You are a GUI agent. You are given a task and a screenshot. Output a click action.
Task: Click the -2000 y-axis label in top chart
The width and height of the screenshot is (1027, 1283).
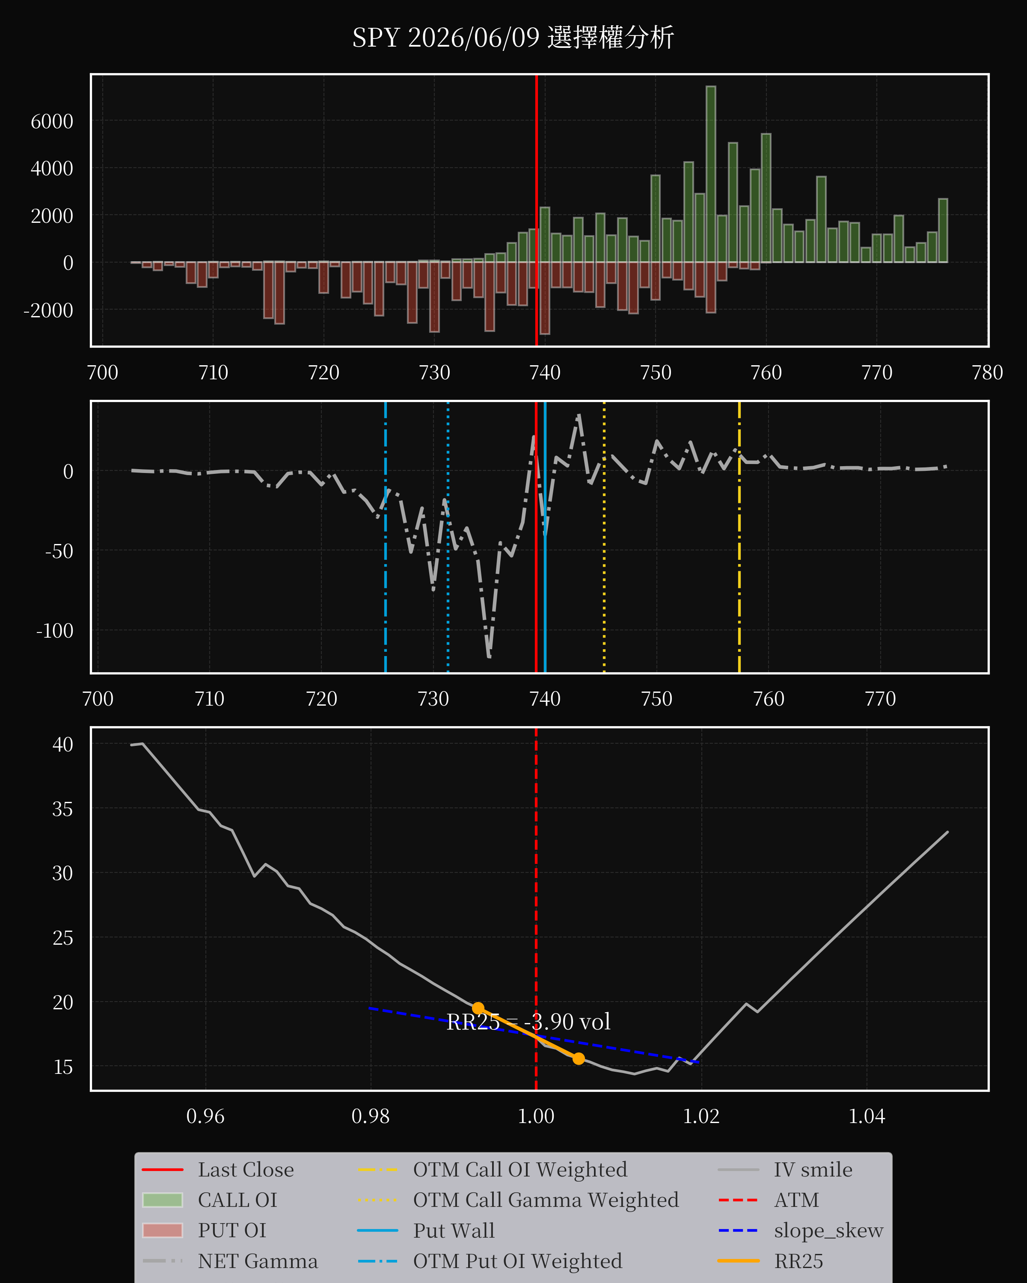click(x=48, y=310)
